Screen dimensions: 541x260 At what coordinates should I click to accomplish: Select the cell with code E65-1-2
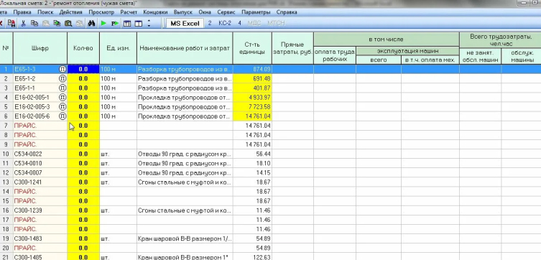pos(40,78)
